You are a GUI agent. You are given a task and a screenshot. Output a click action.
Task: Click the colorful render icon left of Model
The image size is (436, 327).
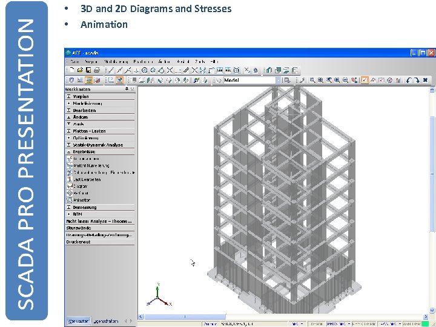pyautogui.click(x=197, y=81)
